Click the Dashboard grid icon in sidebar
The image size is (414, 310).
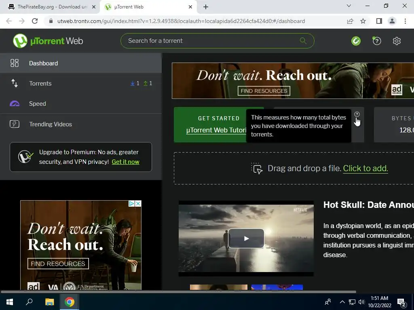pyautogui.click(x=15, y=63)
